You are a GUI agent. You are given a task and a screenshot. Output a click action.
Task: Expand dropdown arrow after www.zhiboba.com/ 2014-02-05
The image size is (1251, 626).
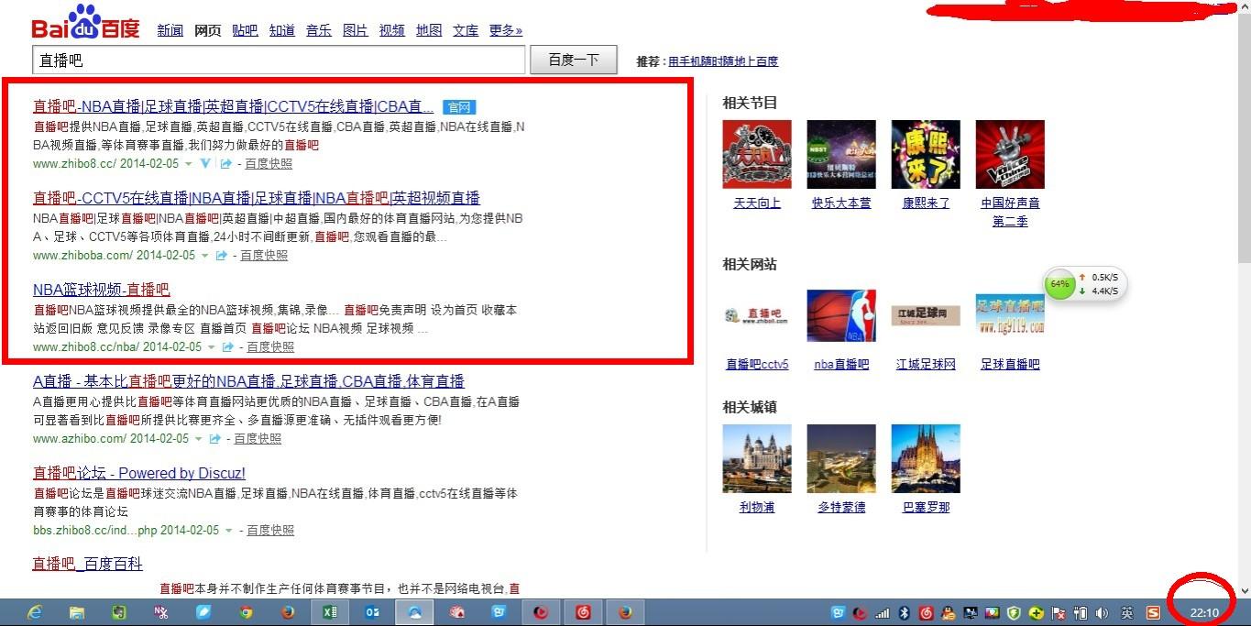[204, 256]
